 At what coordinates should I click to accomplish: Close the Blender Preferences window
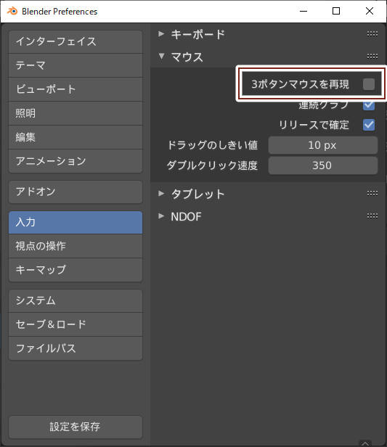[x=370, y=11]
